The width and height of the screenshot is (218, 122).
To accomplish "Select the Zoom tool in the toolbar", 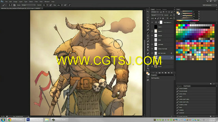I will point(148,68).
